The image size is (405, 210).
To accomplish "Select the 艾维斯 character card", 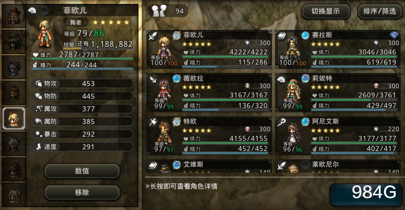I will [209, 166].
